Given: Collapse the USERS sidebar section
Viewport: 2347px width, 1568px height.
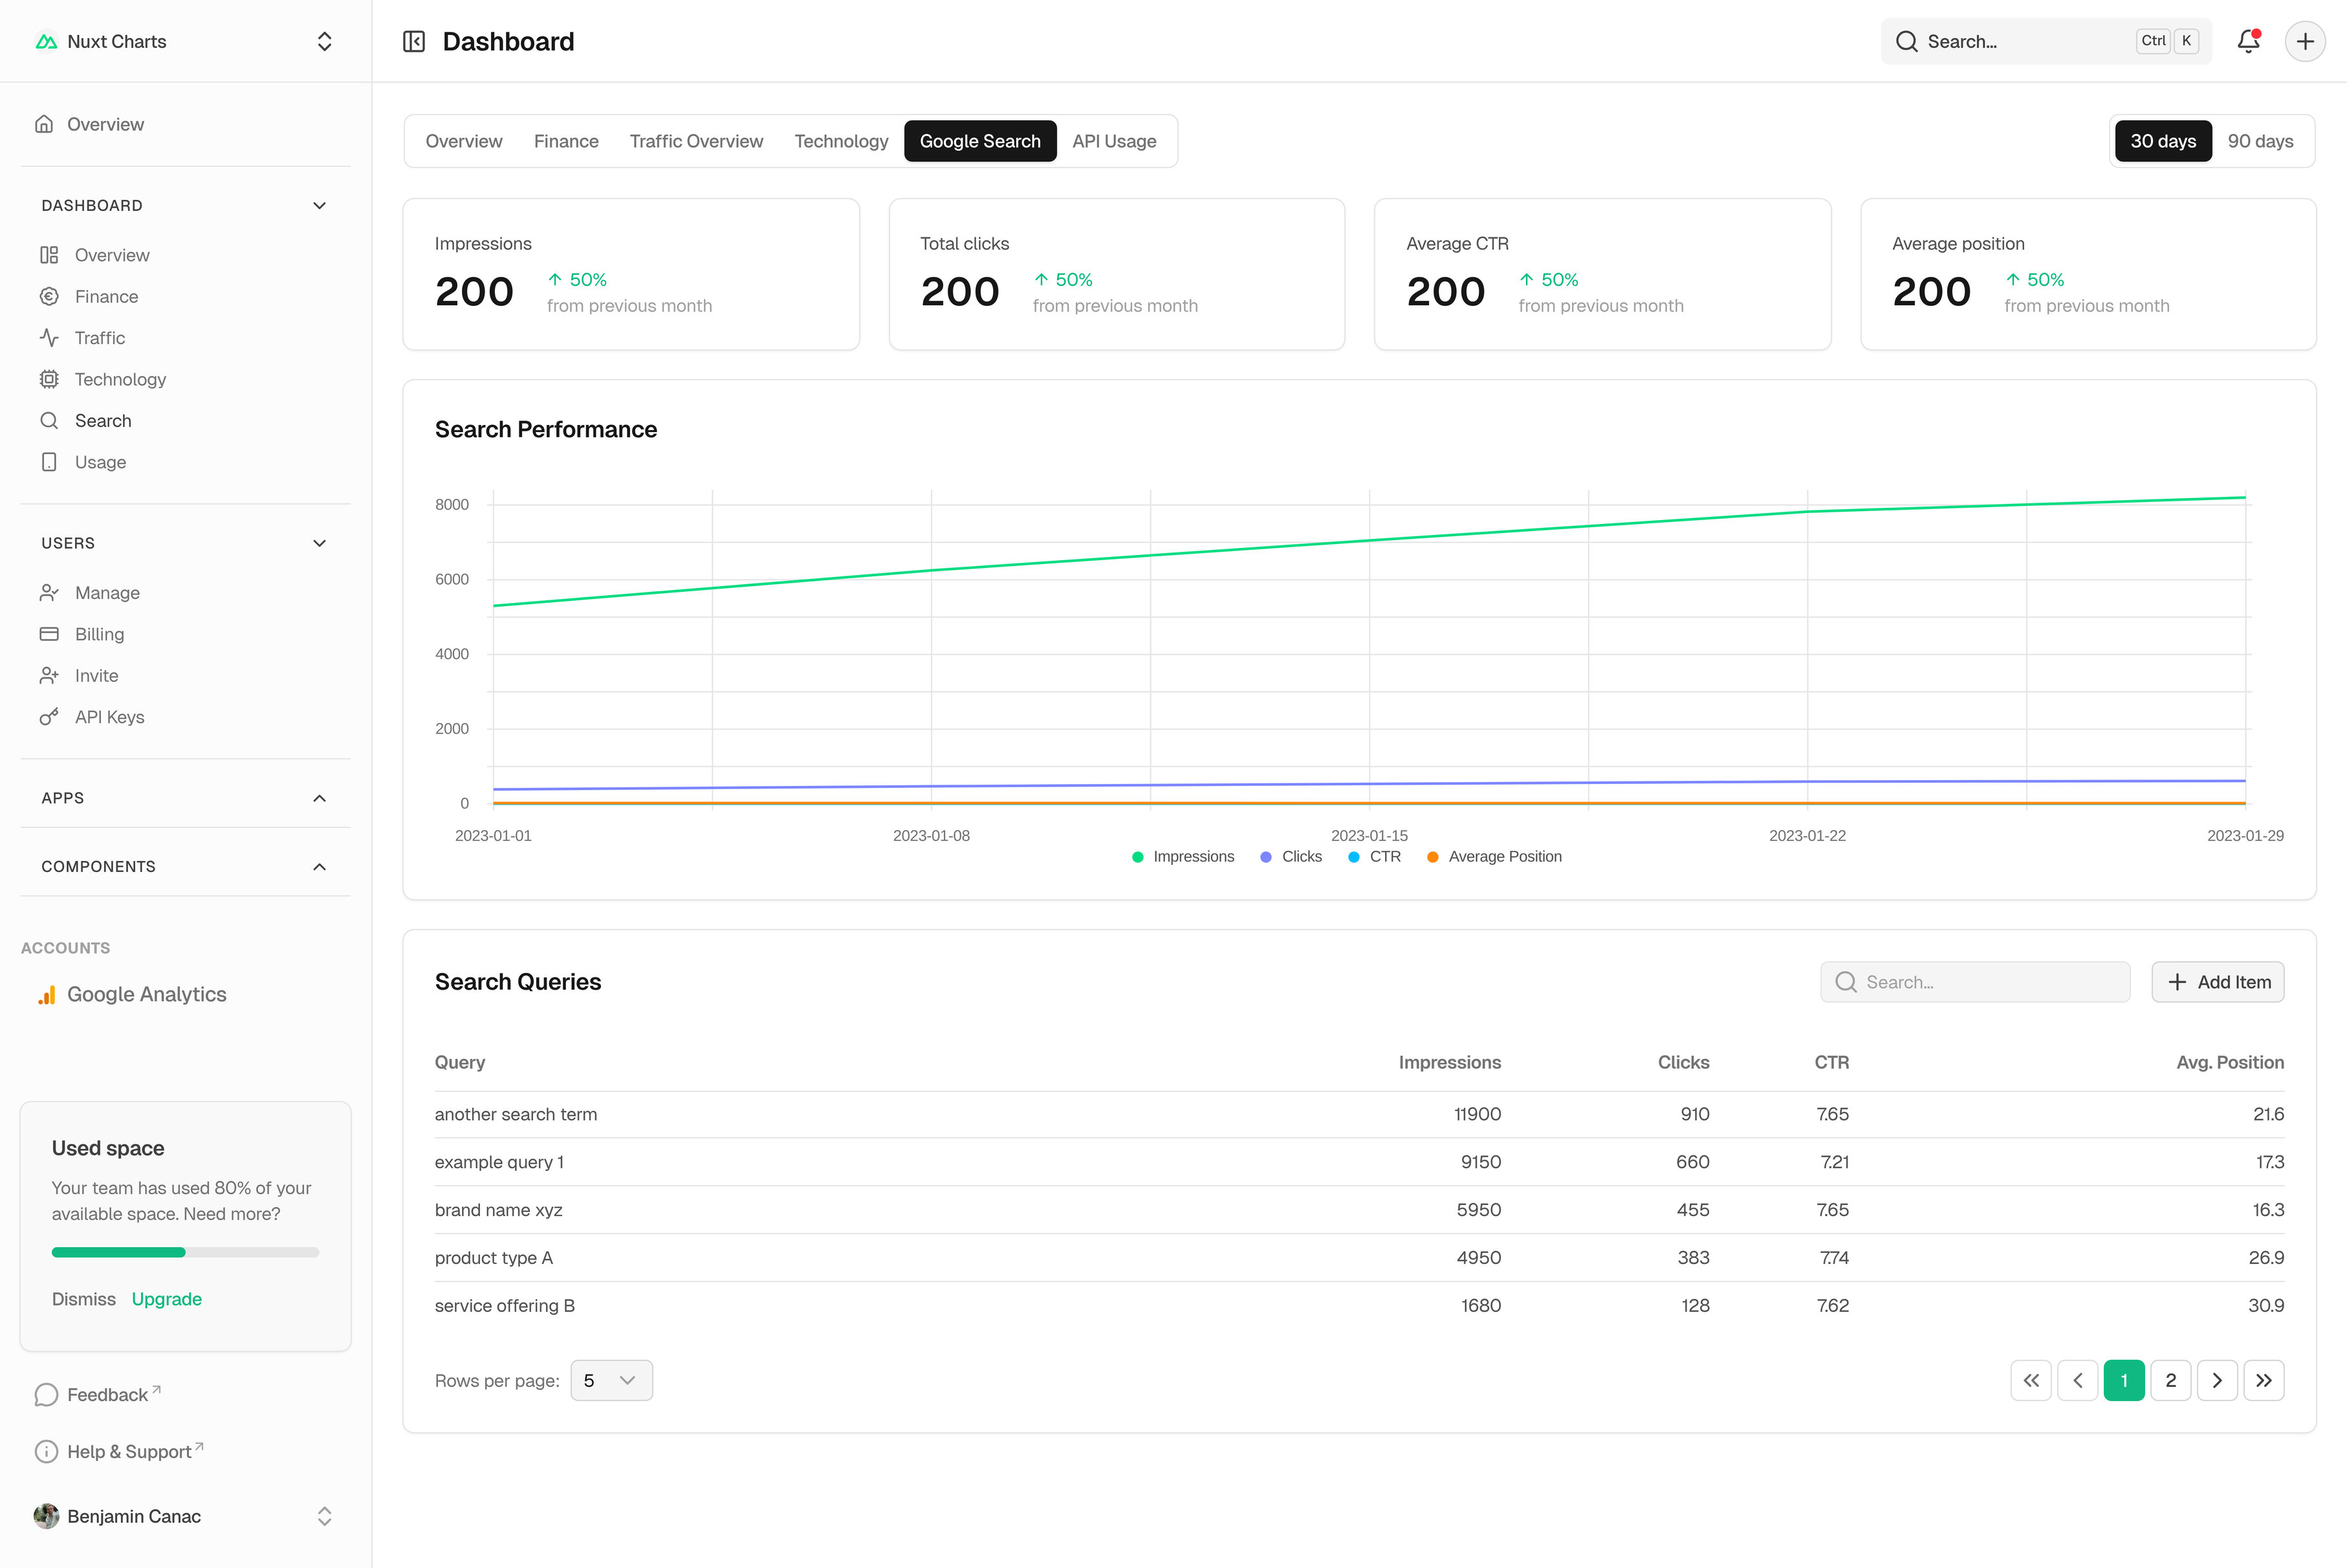Looking at the screenshot, I should pyautogui.click(x=319, y=543).
